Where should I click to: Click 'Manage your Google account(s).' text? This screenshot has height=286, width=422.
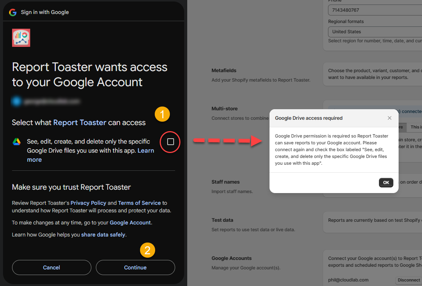tap(246, 268)
